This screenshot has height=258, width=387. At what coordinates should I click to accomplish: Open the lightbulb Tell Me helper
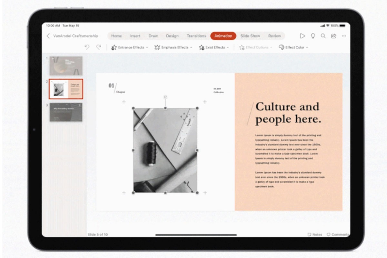coord(313,36)
